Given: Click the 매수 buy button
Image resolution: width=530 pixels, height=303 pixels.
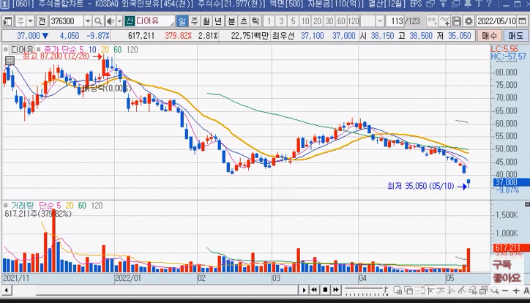Looking at the screenshot, I should click(489, 35).
